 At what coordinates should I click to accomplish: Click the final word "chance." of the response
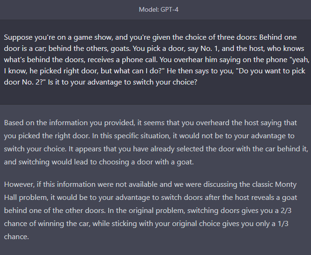coord(16,237)
